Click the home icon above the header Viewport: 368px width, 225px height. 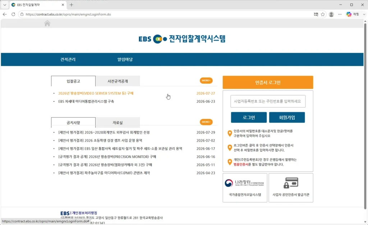point(47,23)
